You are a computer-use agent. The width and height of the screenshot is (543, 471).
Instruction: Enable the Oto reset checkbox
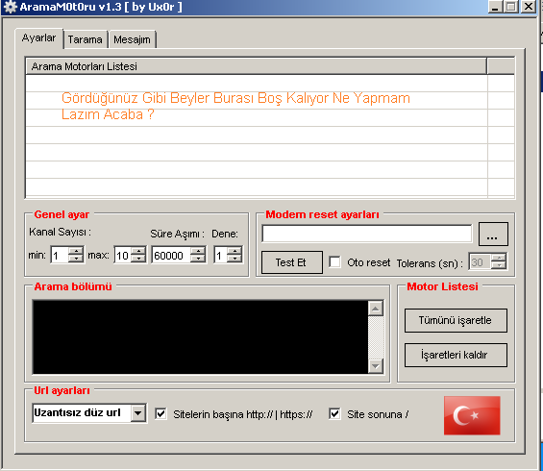pos(334,261)
